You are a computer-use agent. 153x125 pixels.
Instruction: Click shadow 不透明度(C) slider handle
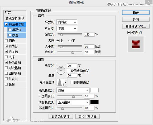(x=63, y=108)
